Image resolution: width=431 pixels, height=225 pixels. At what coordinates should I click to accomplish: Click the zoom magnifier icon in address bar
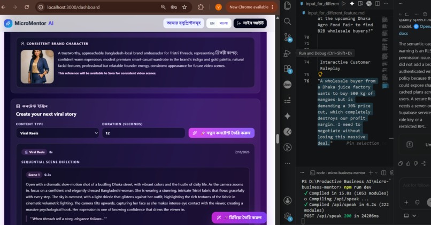click(x=163, y=7)
